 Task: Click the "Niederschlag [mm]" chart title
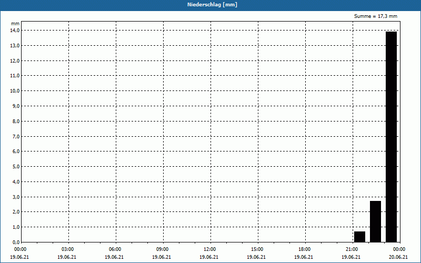point(210,5)
